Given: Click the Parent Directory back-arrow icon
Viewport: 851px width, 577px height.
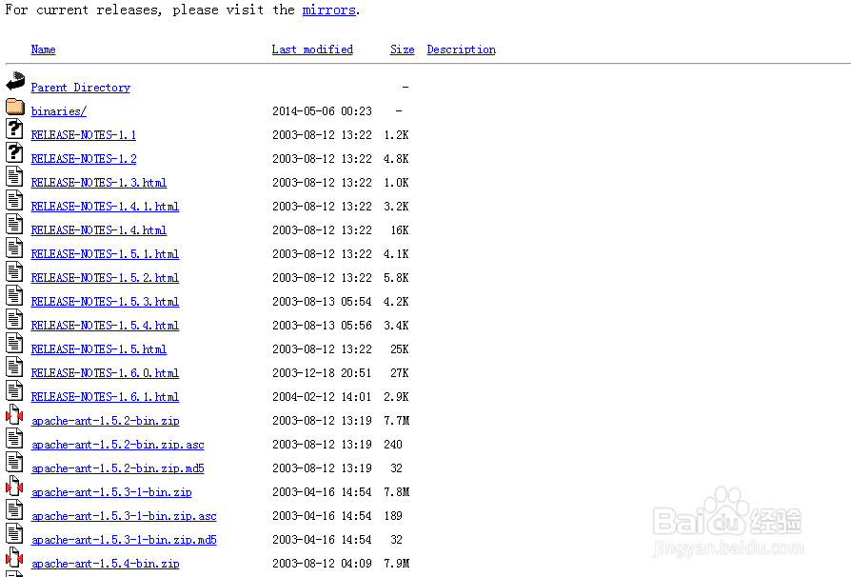Looking at the screenshot, I should (x=15, y=81).
